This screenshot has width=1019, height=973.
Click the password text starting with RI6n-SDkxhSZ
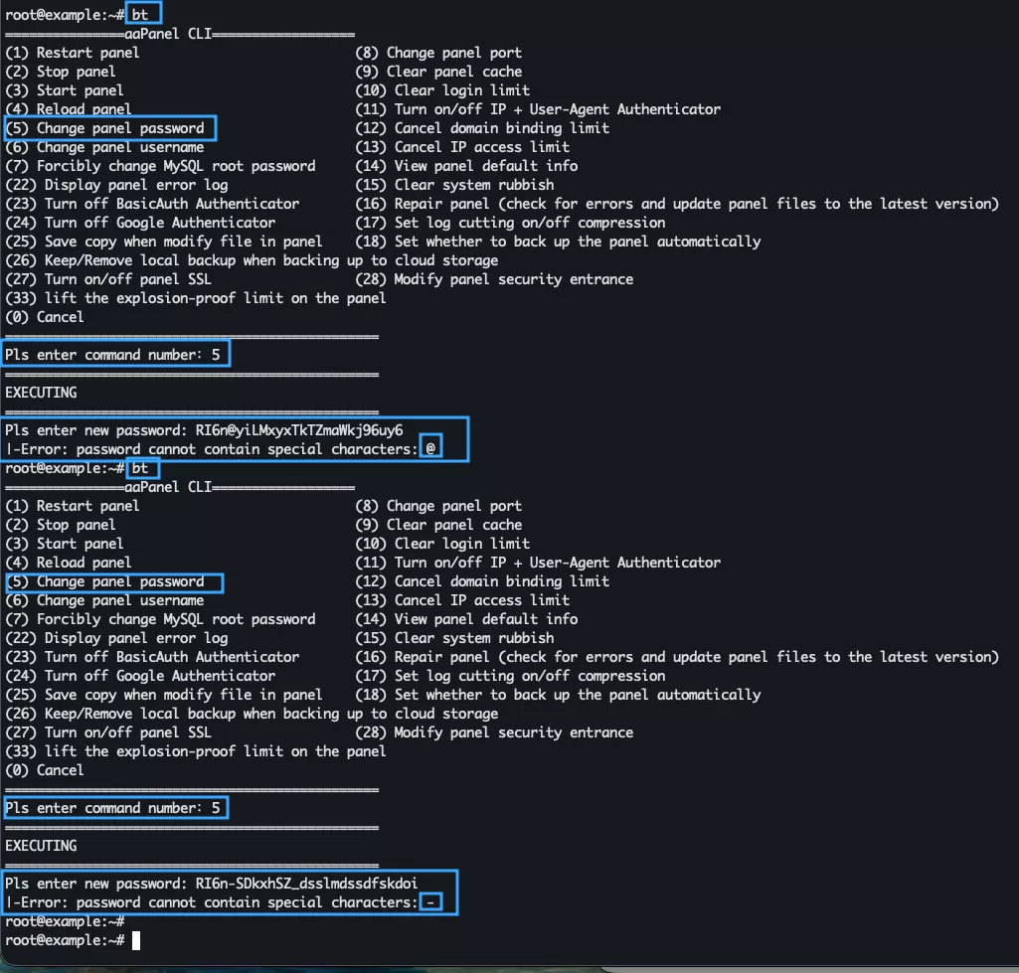coord(306,884)
